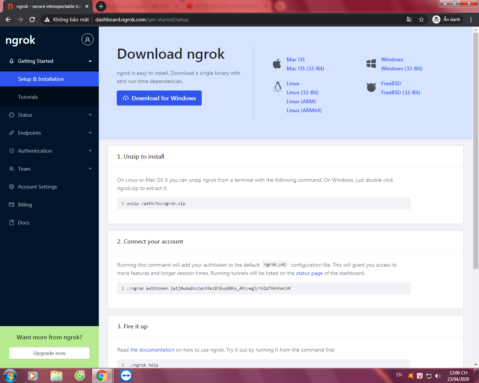Bookmark page with the star icon
479x383 pixels.
pos(421,19)
